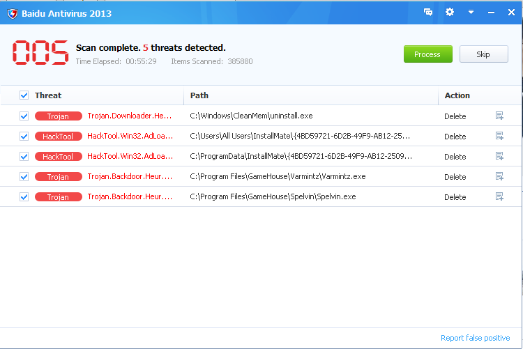Open details icon for uninstall.exe row

pyautogui.click(x=499, y=116)
